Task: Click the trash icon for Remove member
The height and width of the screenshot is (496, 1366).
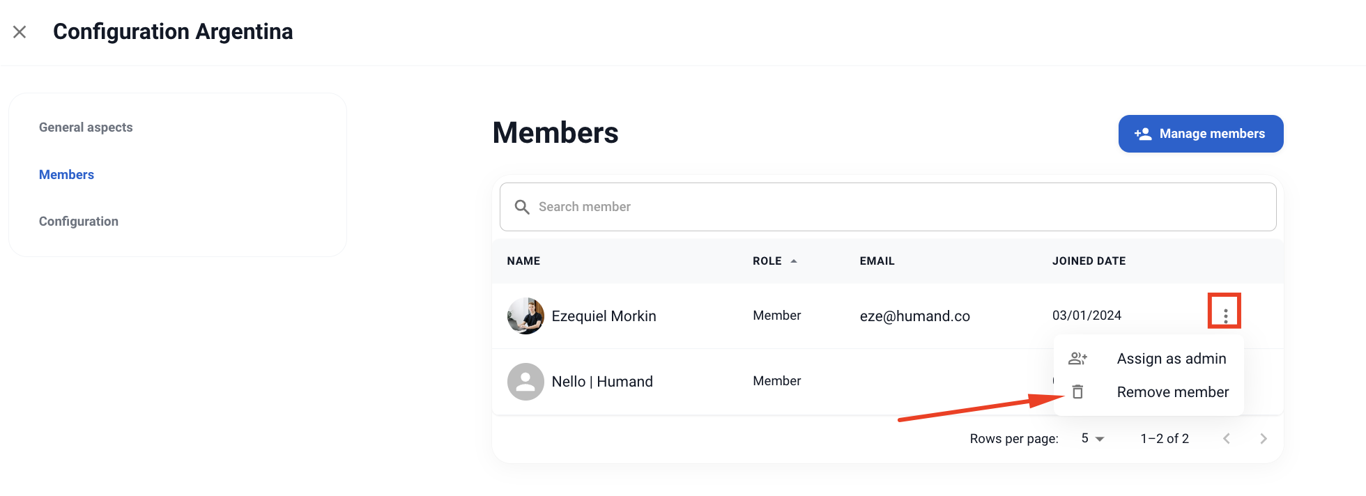Action: (x=1077, y=392)
